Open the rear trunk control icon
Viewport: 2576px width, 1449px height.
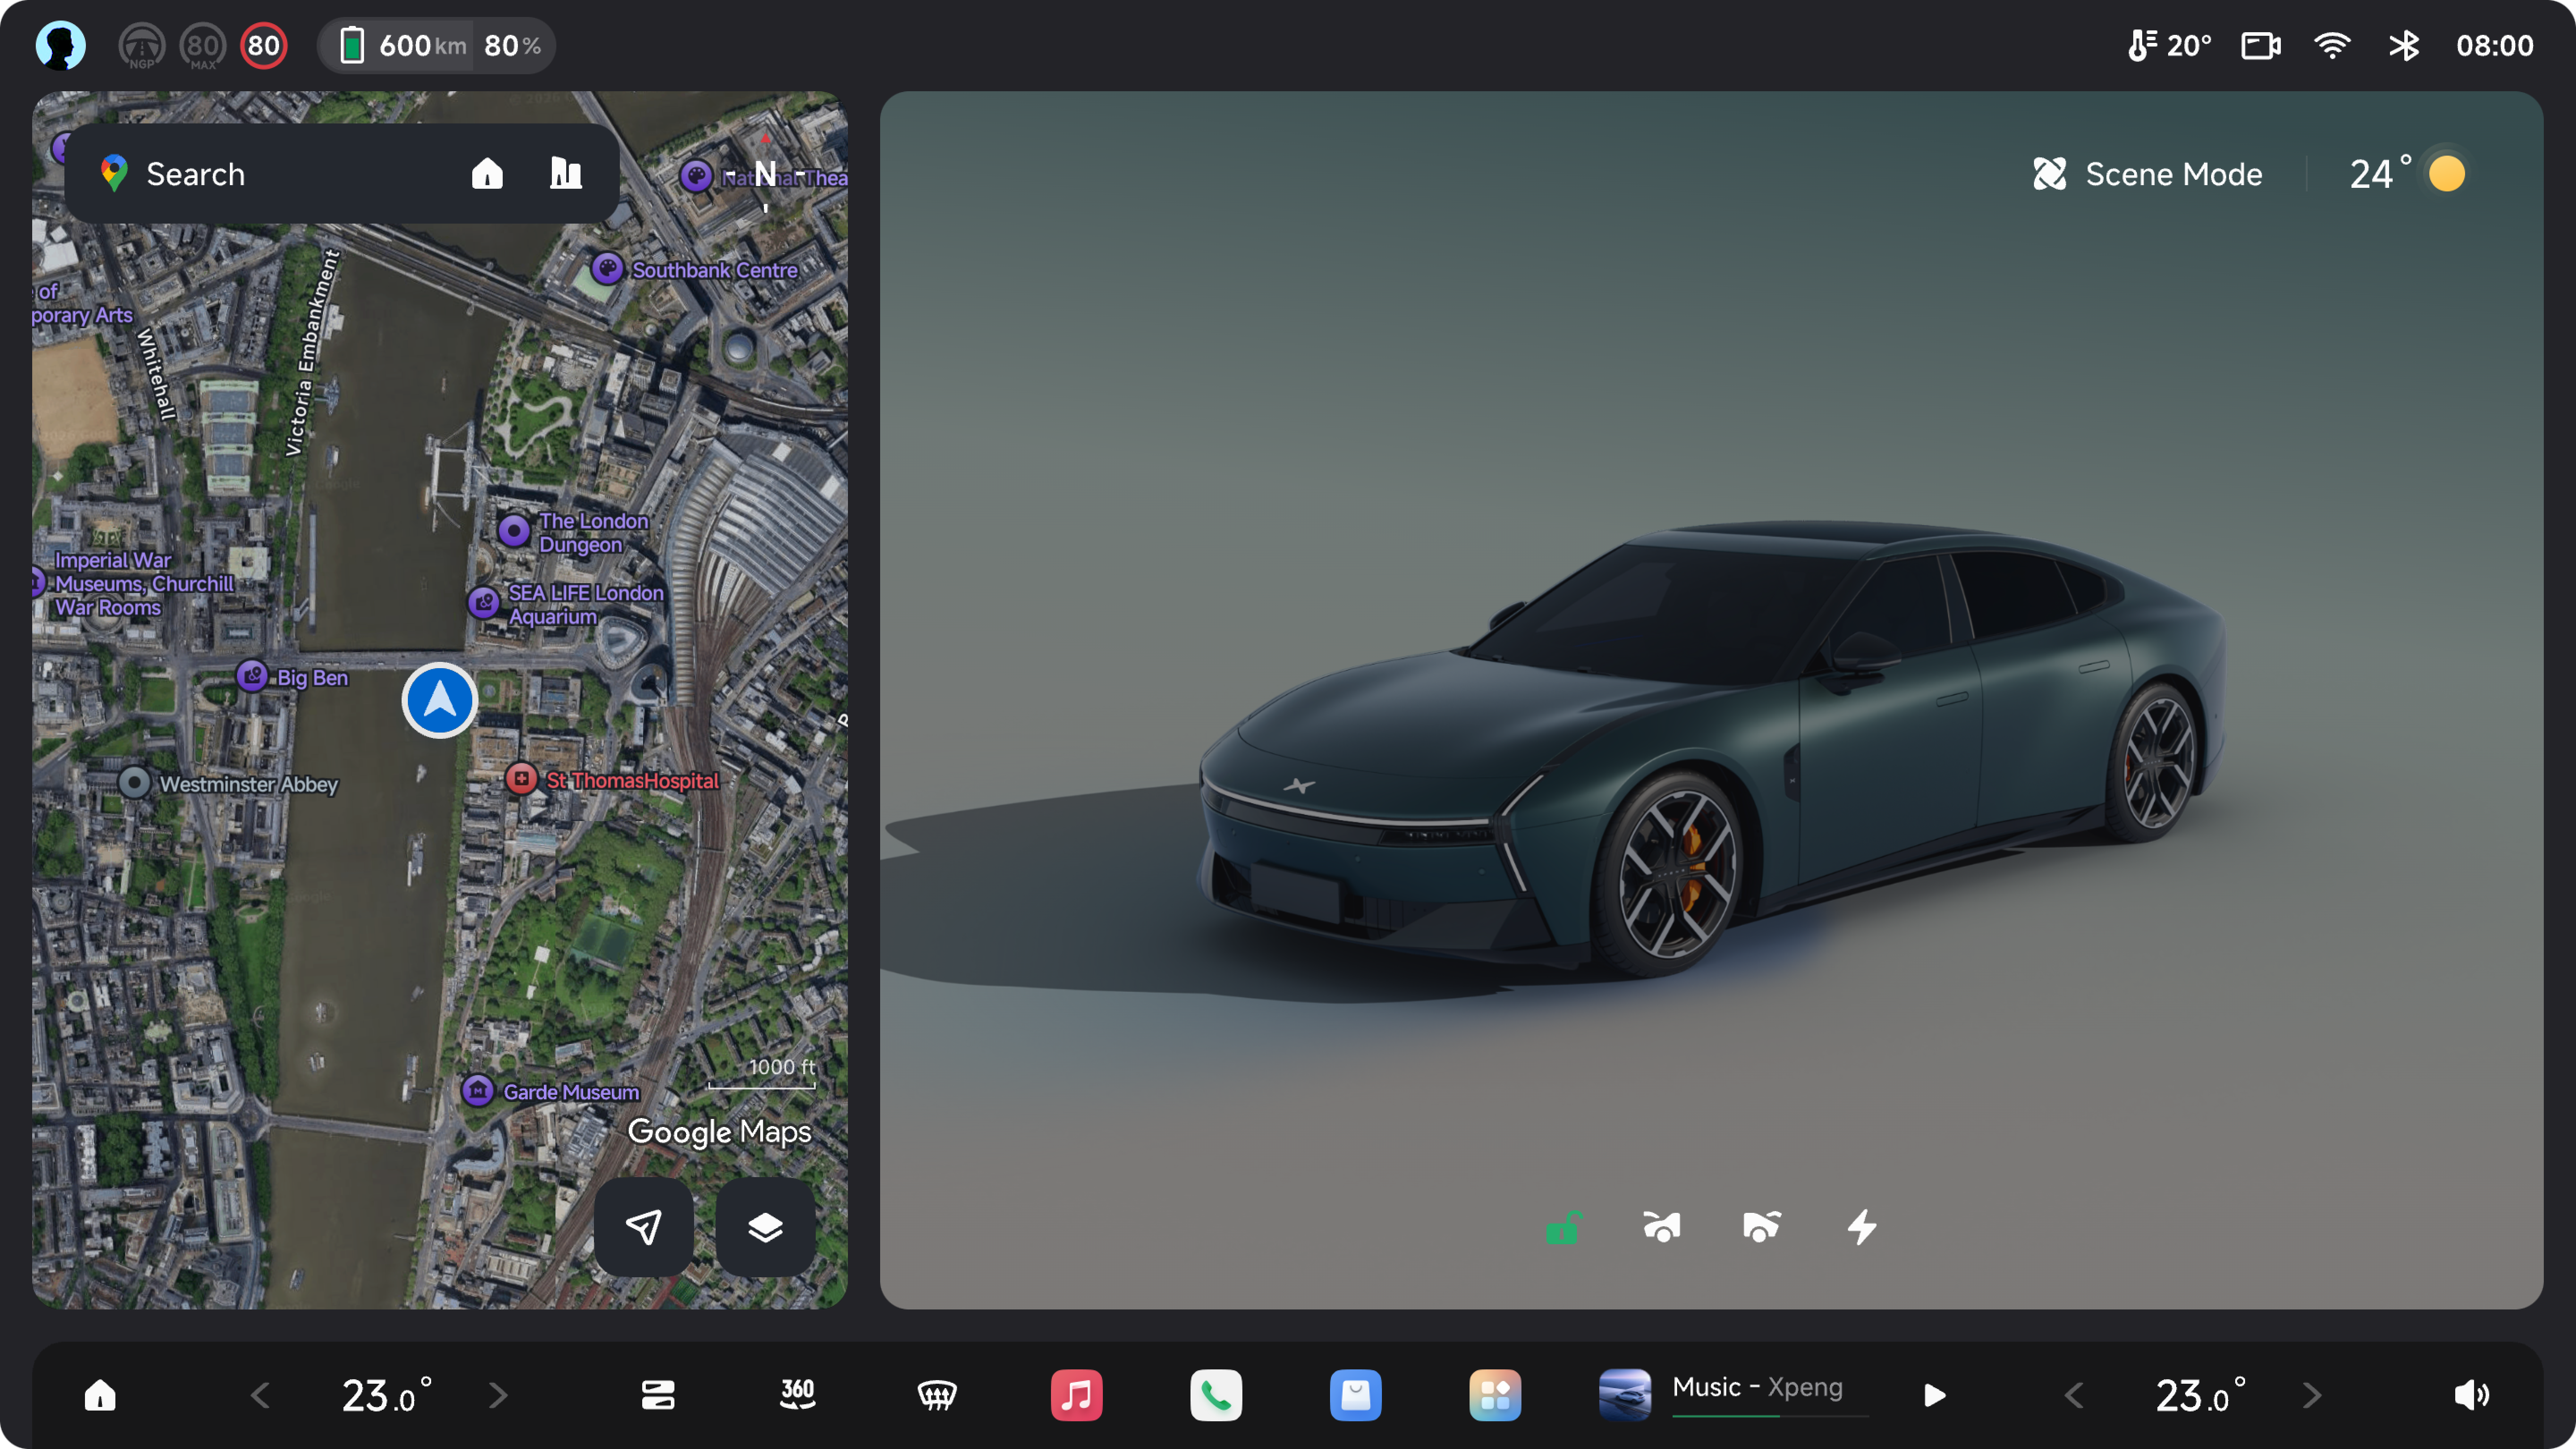coord(1761,1227)
